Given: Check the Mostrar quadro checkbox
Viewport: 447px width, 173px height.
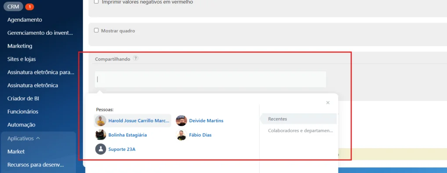Looking at the screenshot, I should 96,30.
